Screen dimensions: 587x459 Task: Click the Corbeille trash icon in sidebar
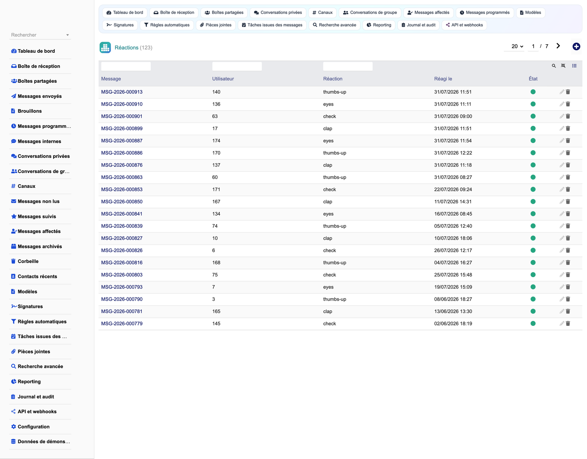(13, 261)
